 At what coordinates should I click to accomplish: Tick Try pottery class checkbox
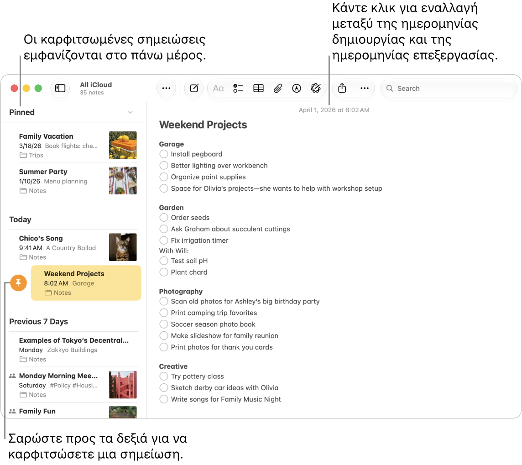pyautogui.click(x=164, y=376)
